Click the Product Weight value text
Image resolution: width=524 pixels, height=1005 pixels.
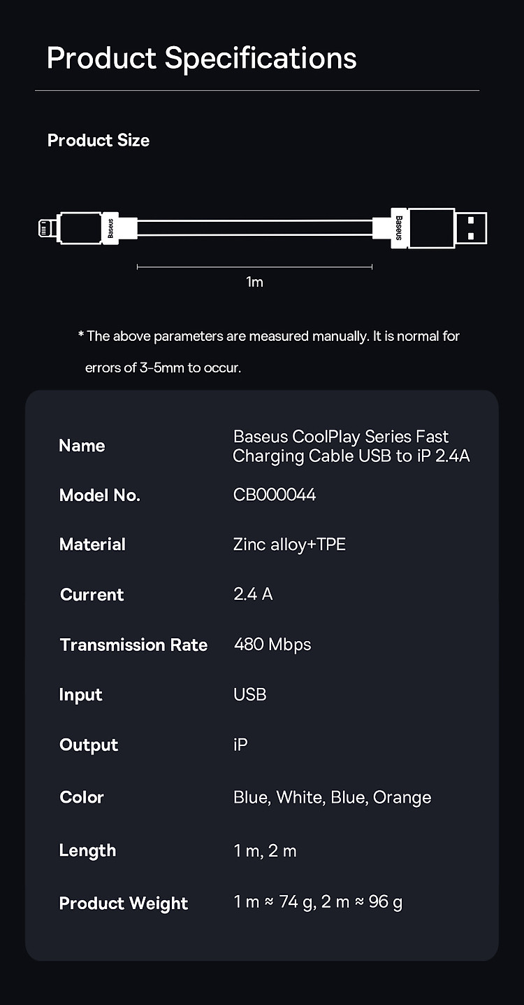point(318,903)
